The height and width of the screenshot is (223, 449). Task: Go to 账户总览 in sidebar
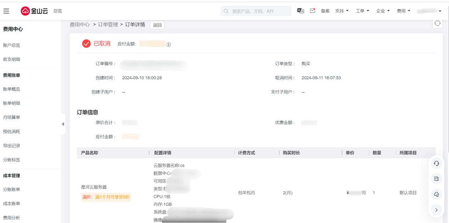point(12,45)
